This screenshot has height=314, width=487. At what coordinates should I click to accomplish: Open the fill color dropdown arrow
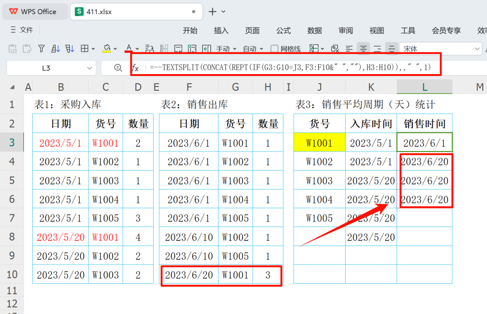click(x=115, y=49)
